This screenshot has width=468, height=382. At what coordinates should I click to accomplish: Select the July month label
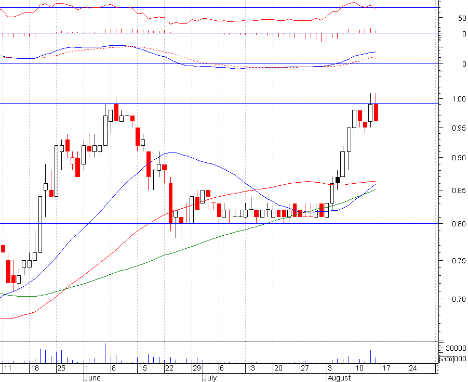(x=210, y=378)
